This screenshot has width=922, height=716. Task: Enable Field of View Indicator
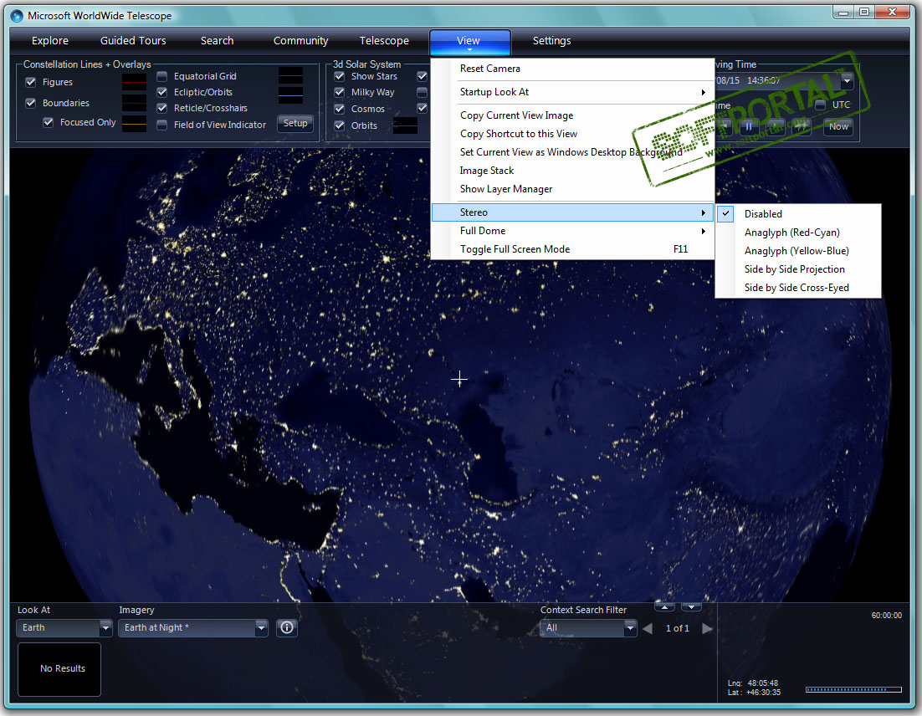point(162,125)
